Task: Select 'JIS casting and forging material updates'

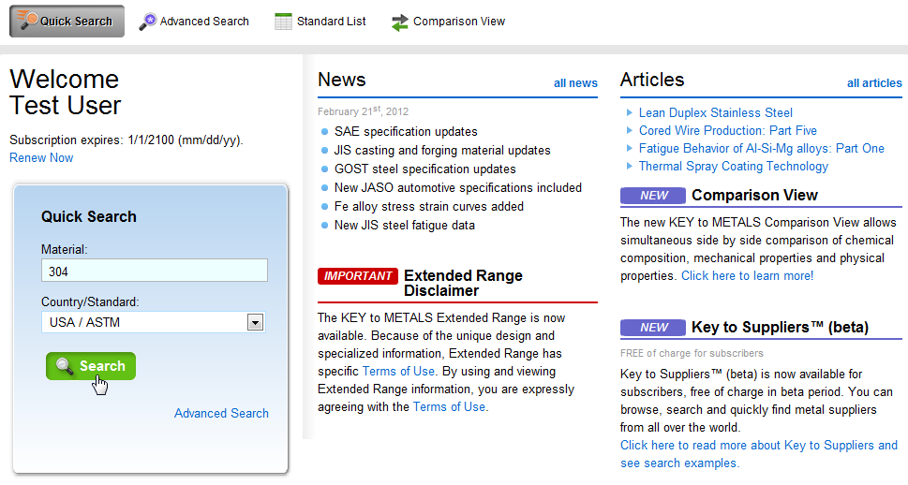Action: click(442, 151)
